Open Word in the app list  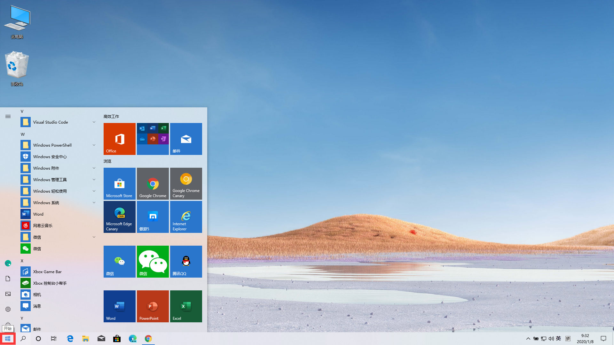tap(58, 214)
